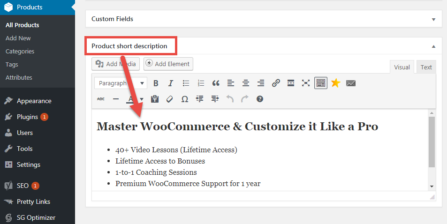Click '1-to-1 Coaching Sessions' bullet
This screenshot has height=224, width=447.
click(156, 172)
